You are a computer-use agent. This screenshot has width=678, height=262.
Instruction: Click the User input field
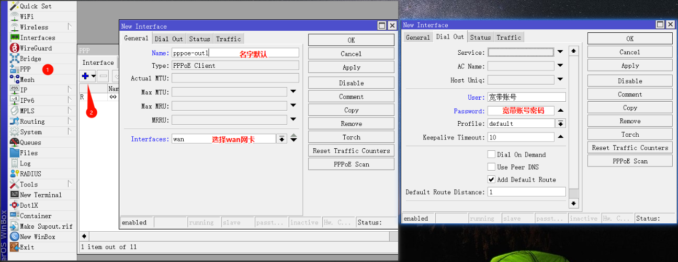tap(526, 98)
